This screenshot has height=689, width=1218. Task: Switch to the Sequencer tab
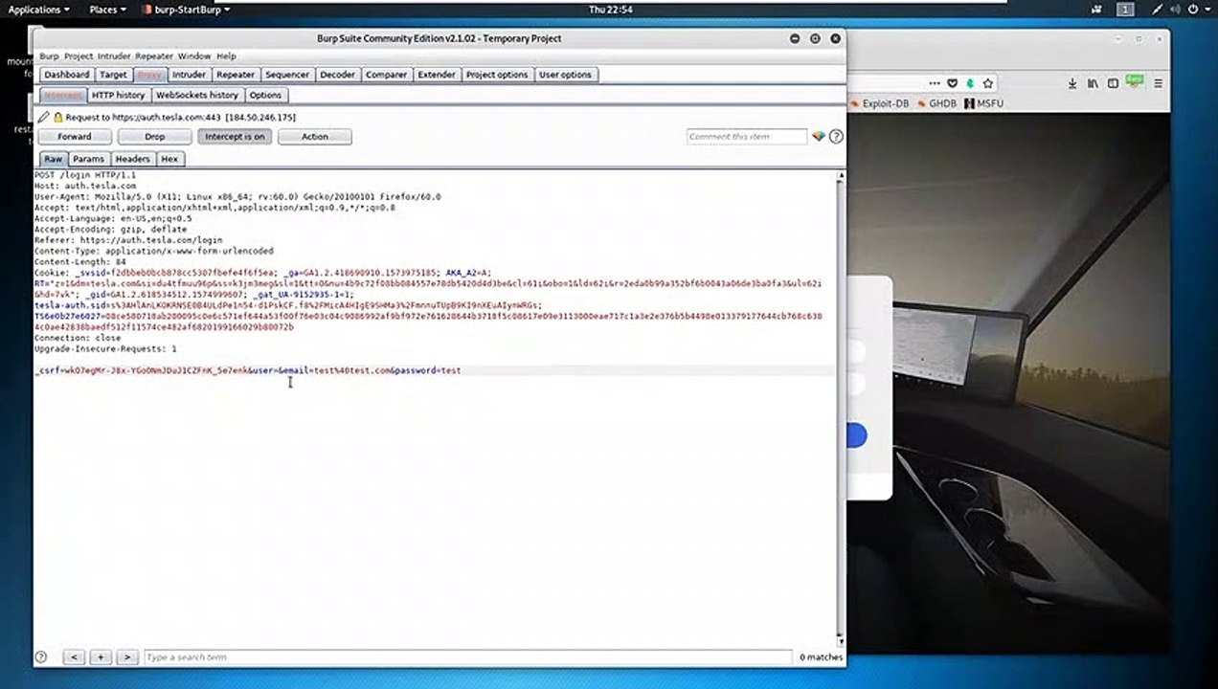pyautogui.click(x=287, y=75)
